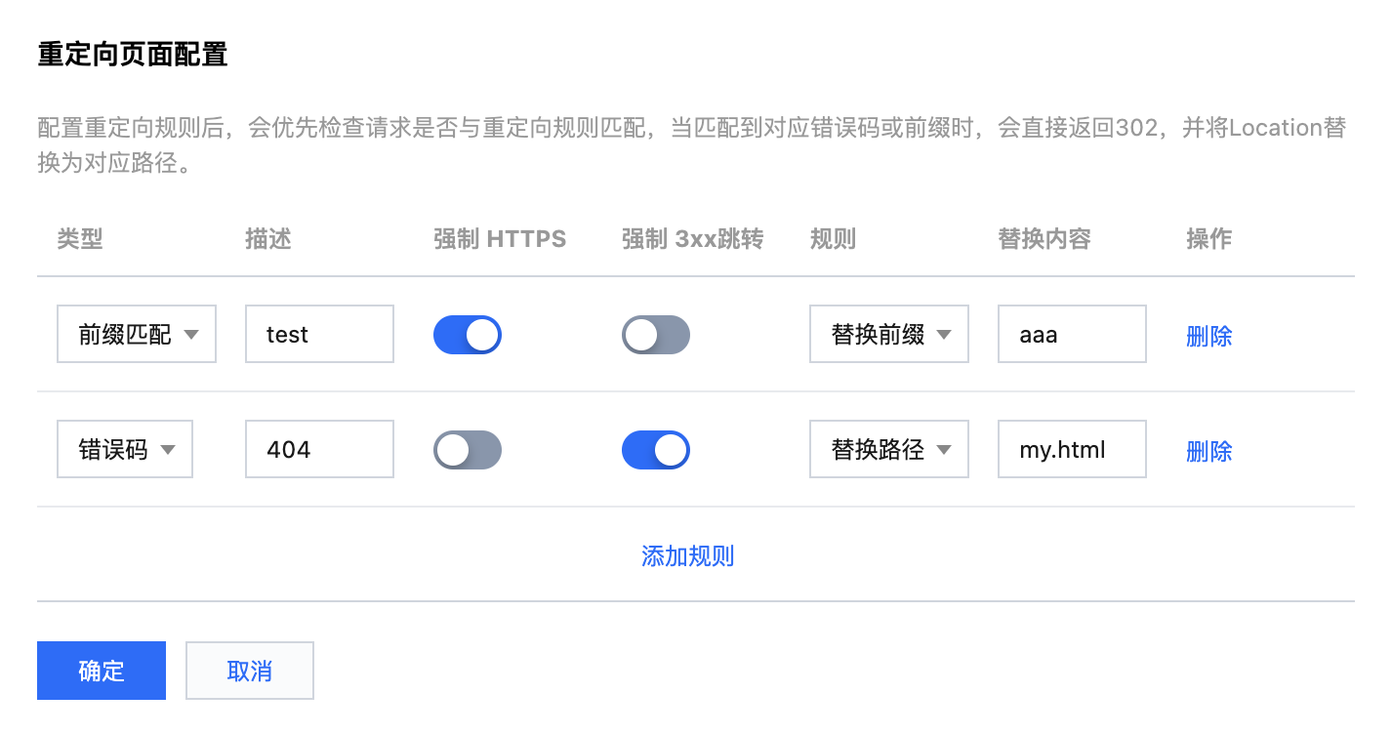Disable 强制 HTTPS for the test rule
1392x734 pixels.
click(468, 335)
